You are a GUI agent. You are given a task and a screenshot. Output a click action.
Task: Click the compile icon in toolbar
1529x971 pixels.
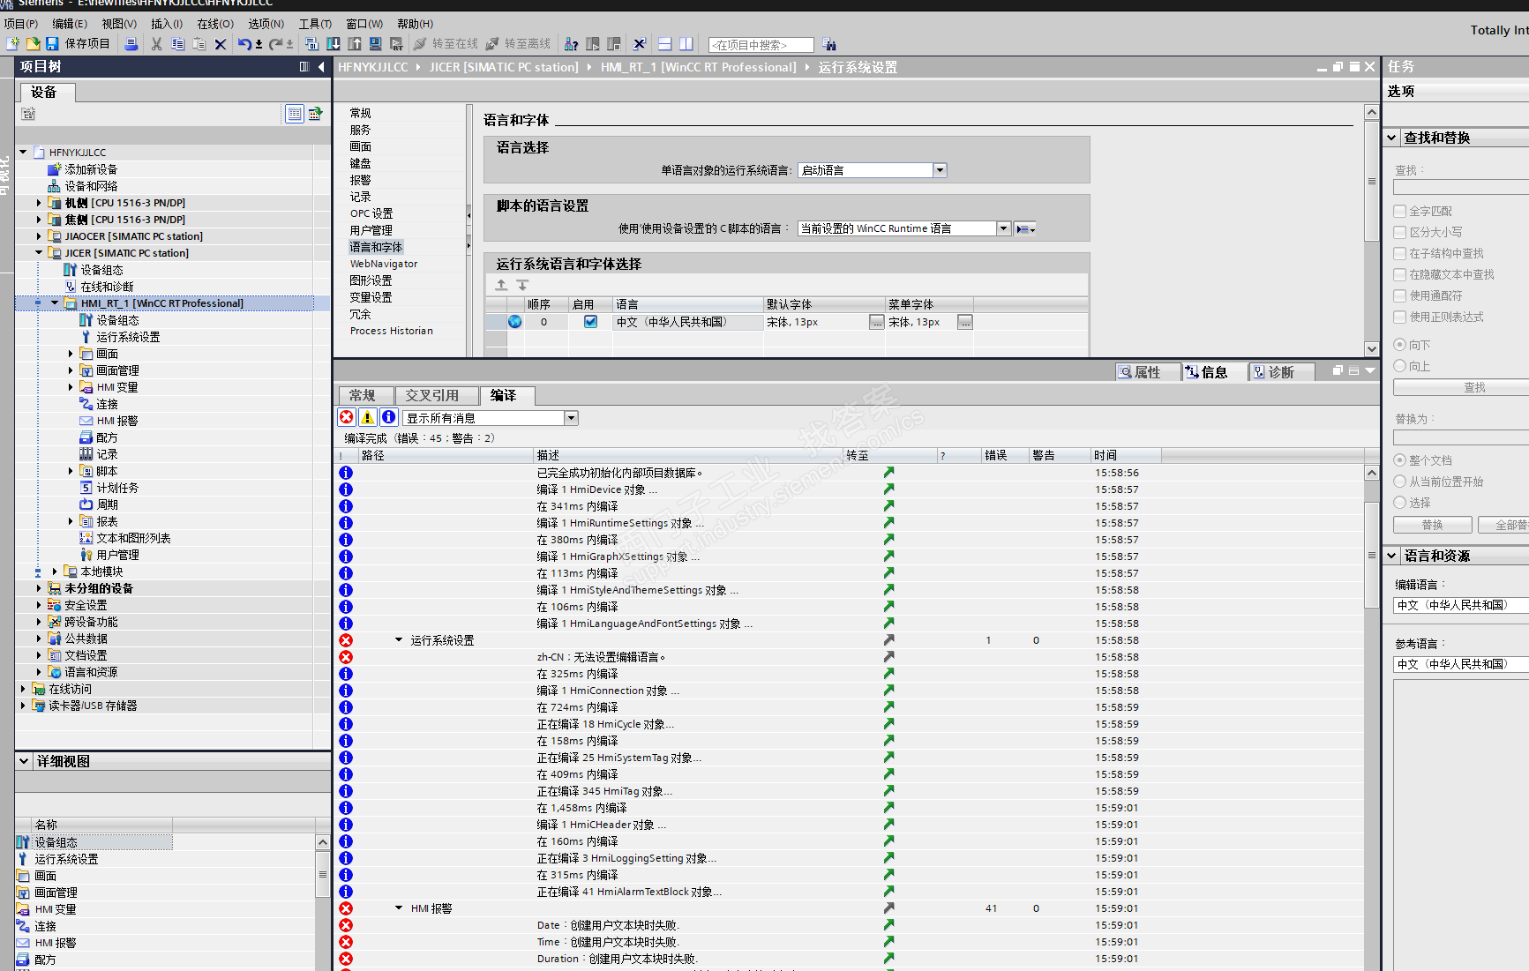point(311,44)
